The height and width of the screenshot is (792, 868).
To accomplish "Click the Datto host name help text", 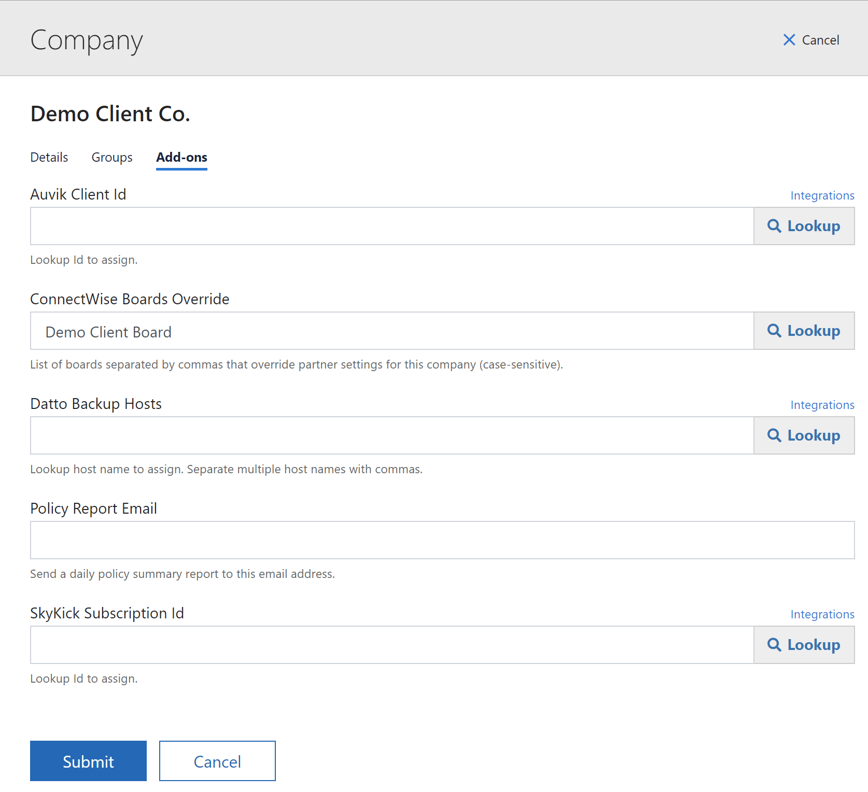I will [227, 469].
